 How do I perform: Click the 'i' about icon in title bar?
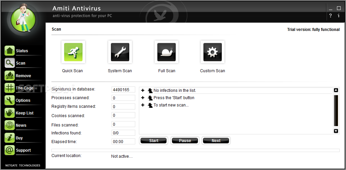coord(339,15)
